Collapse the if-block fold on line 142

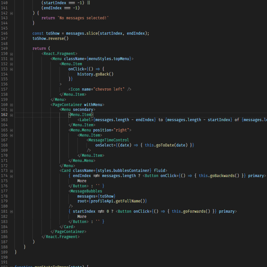pyautogui.click(x=12, y=13)
